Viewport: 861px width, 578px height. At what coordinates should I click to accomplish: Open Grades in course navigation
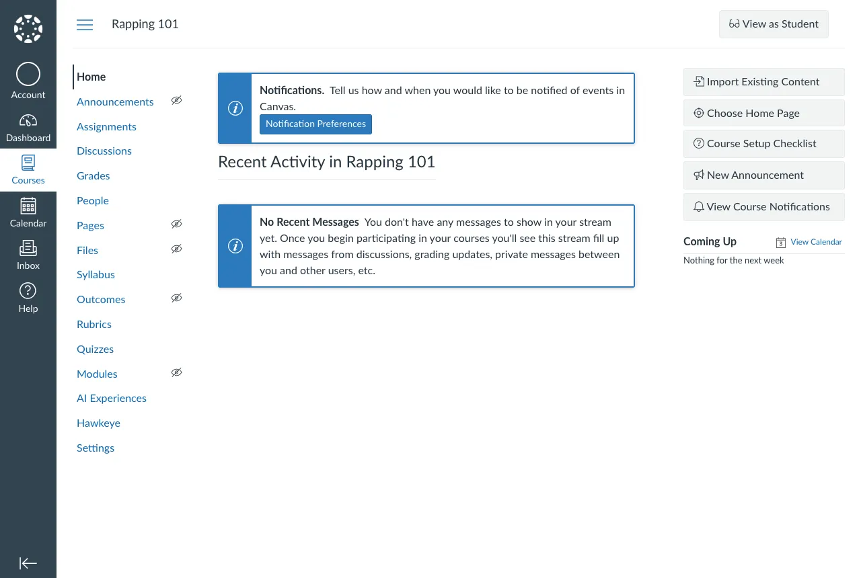(93, 176)
